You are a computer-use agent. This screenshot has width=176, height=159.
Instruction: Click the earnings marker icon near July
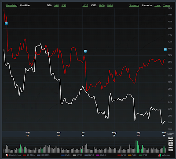tap(85, 51)
